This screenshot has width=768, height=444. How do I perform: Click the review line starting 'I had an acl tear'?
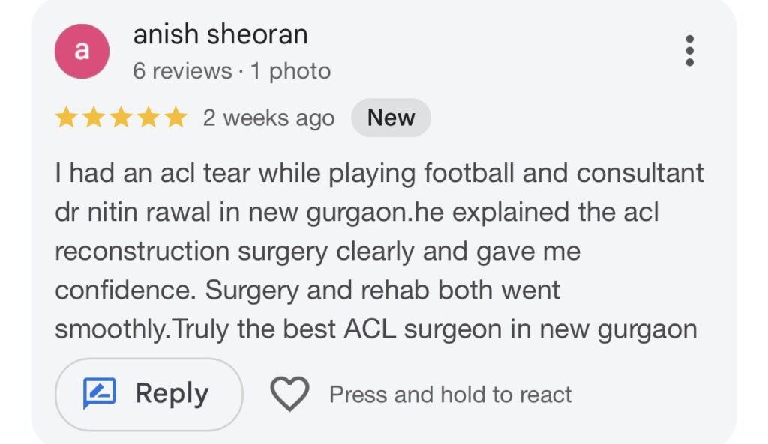click(x=379, y=174)
